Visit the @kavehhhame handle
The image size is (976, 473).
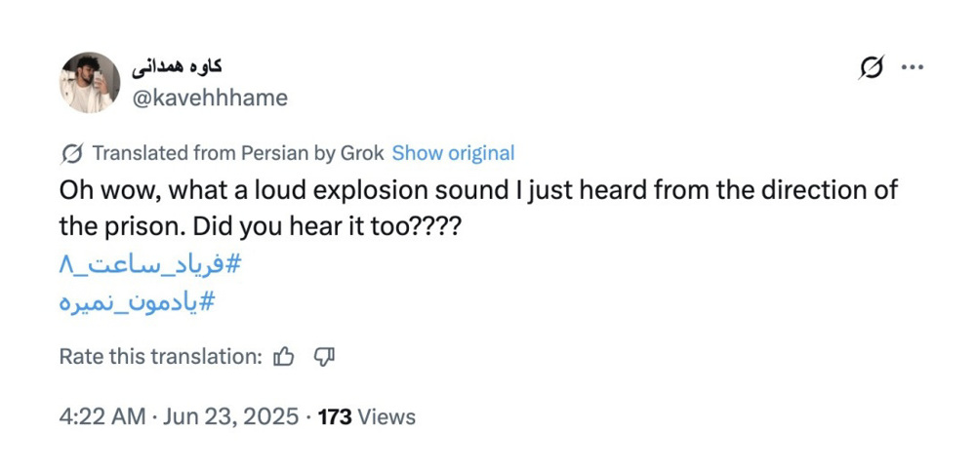(210, 98)
